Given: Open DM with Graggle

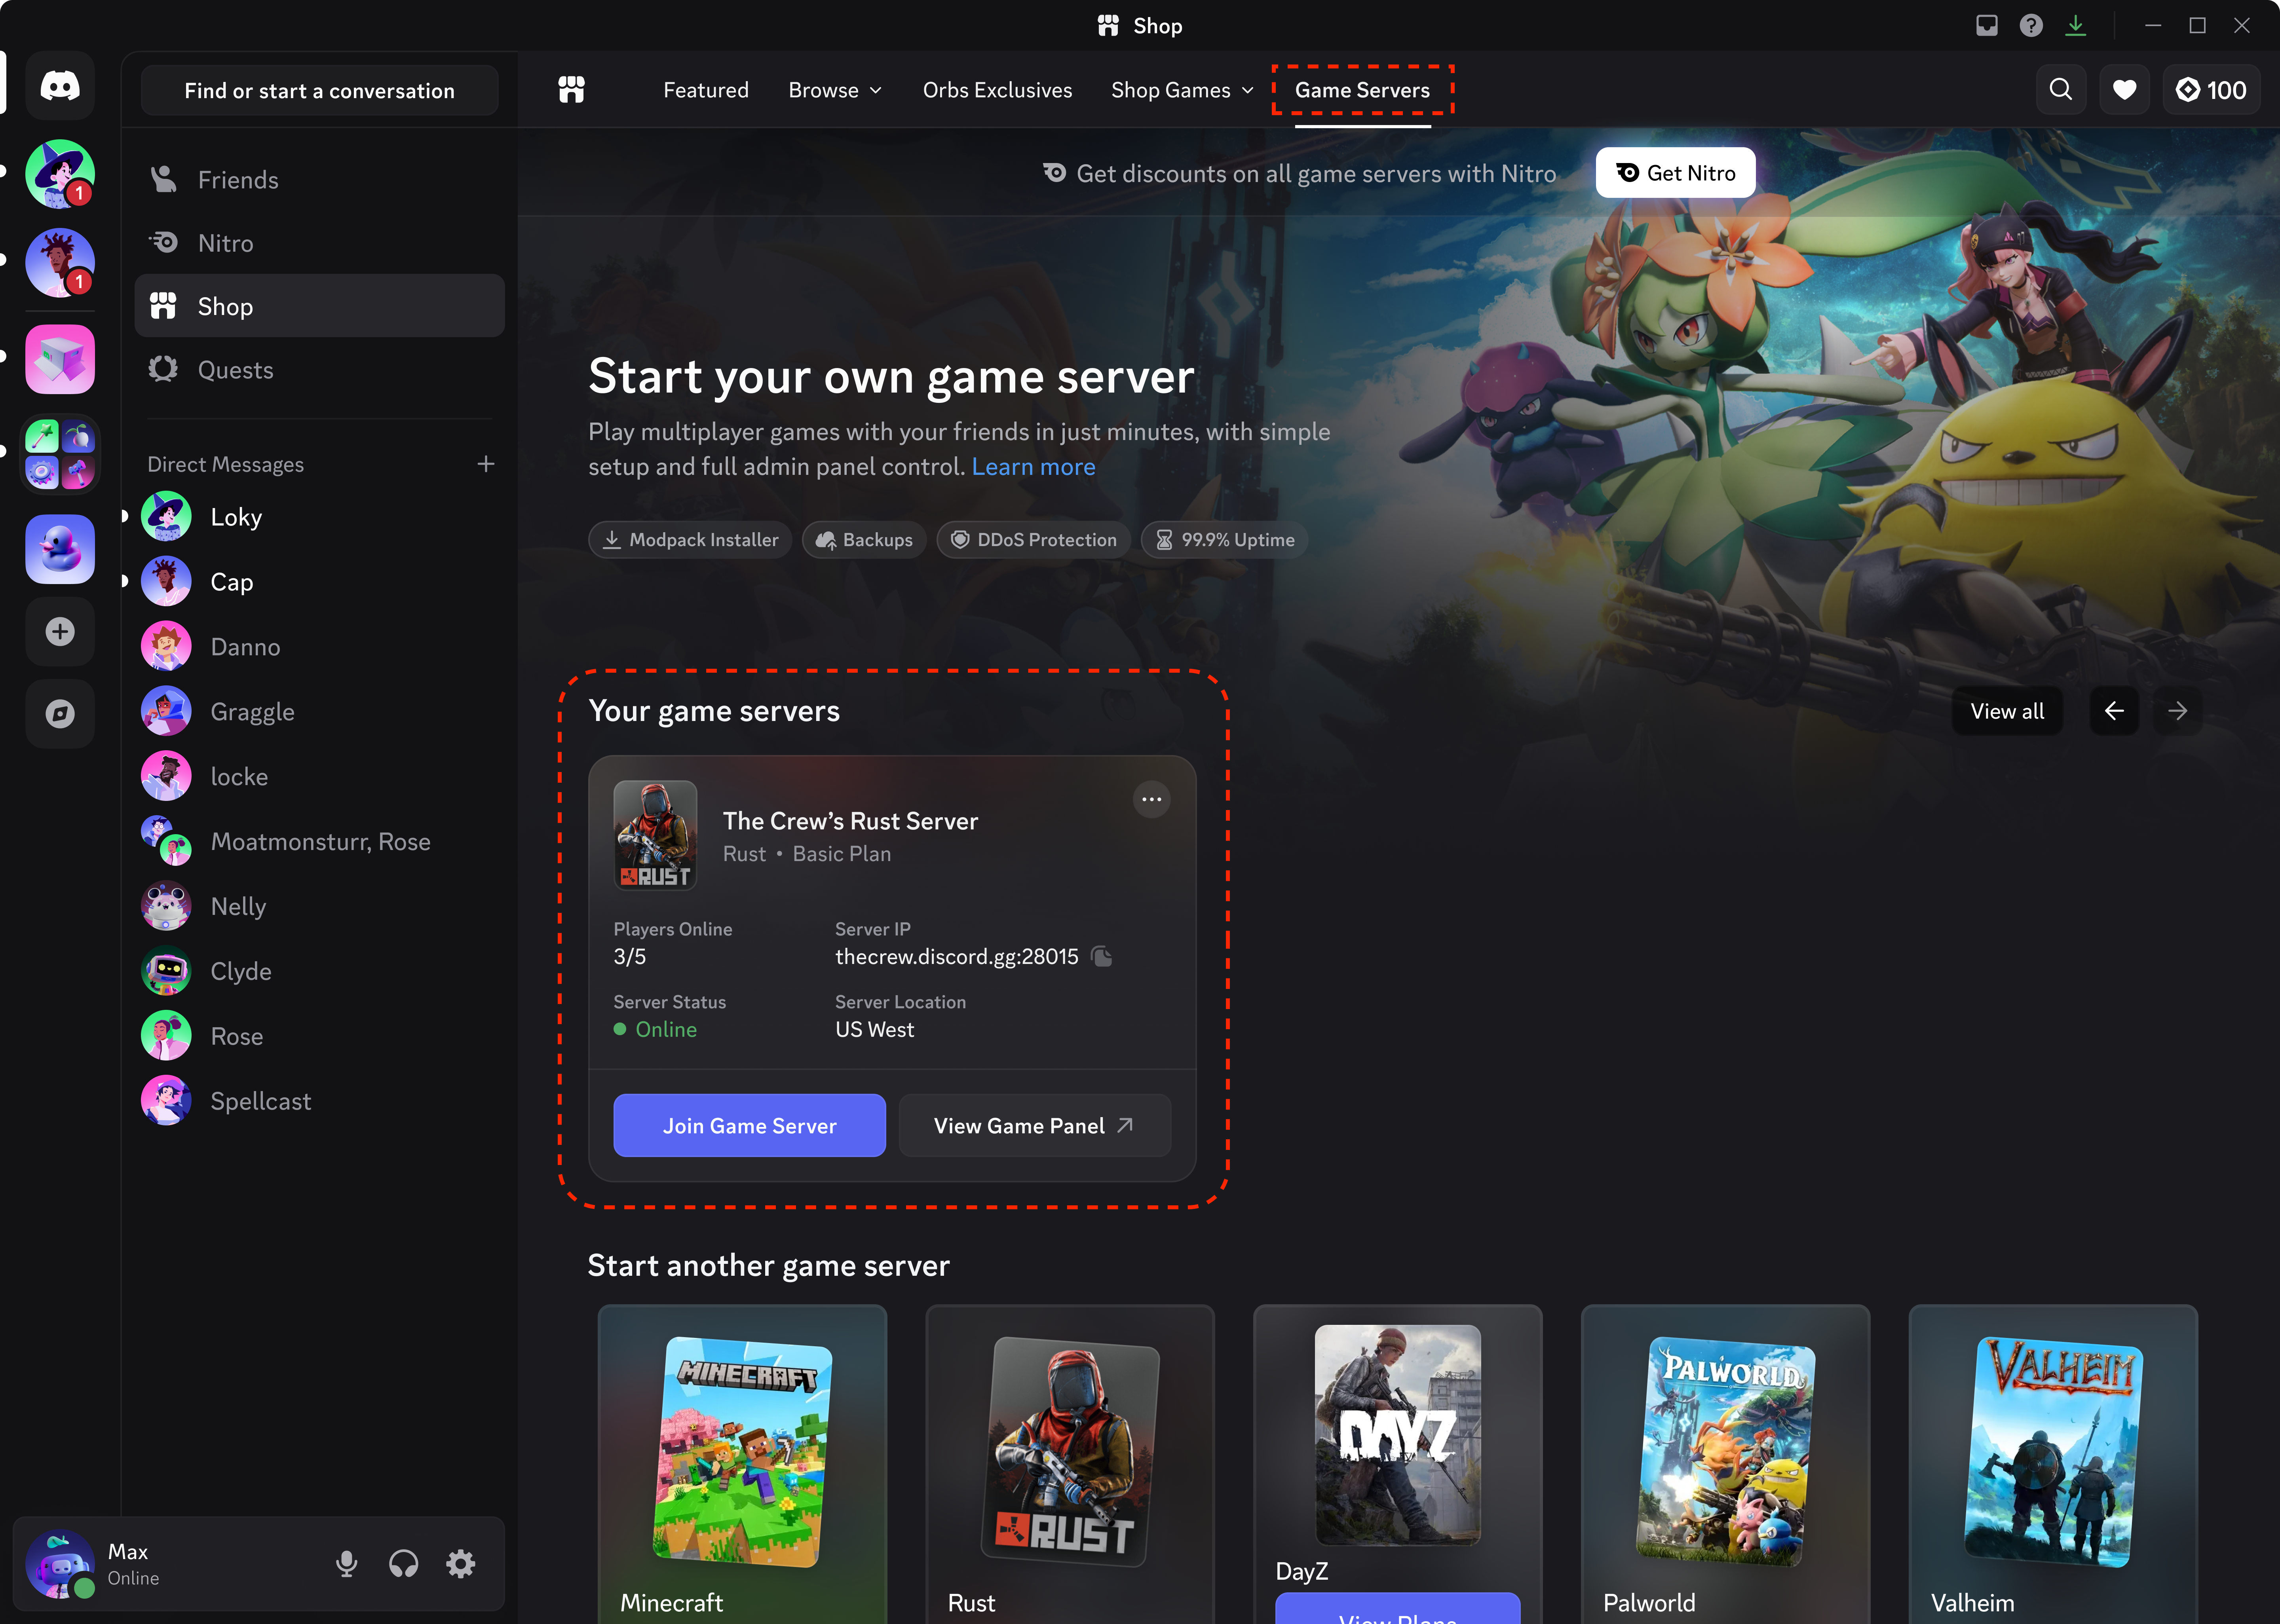Looking at the screenshot, I should [x=319, y=712].
